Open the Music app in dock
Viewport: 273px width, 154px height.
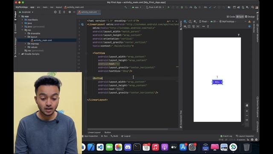[155, 147]
